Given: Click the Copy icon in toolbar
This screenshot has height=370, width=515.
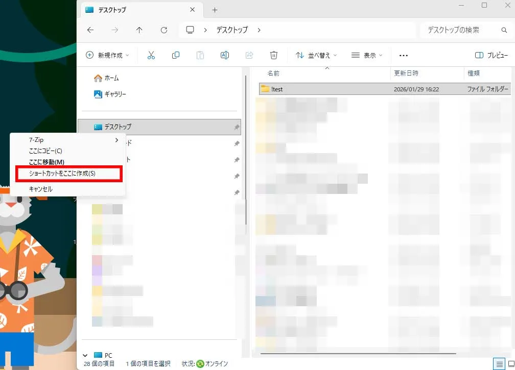Looking at the screenshot, I should point(176,55).
